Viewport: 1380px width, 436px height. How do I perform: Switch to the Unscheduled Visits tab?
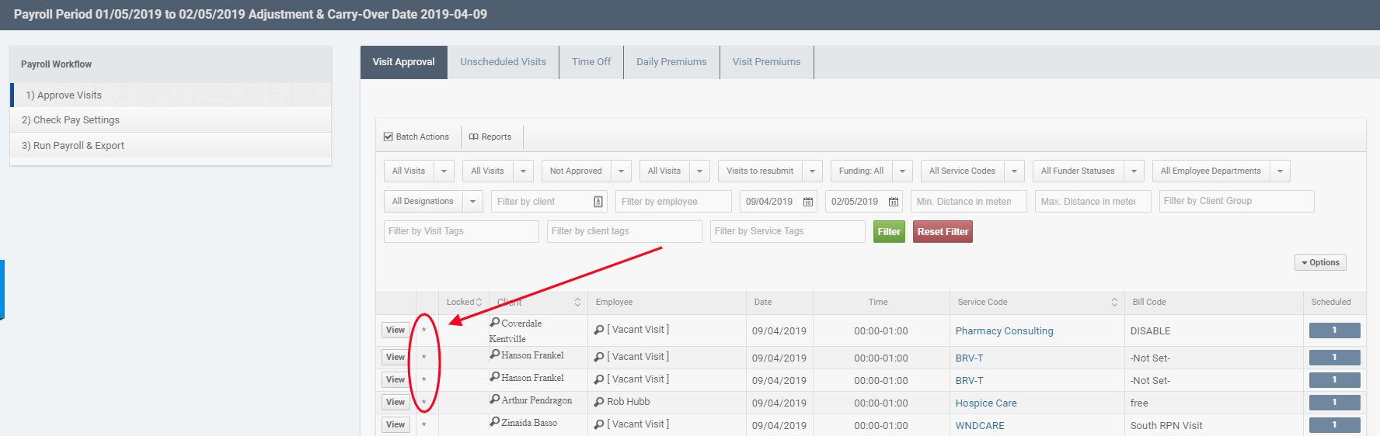[503, 62]
